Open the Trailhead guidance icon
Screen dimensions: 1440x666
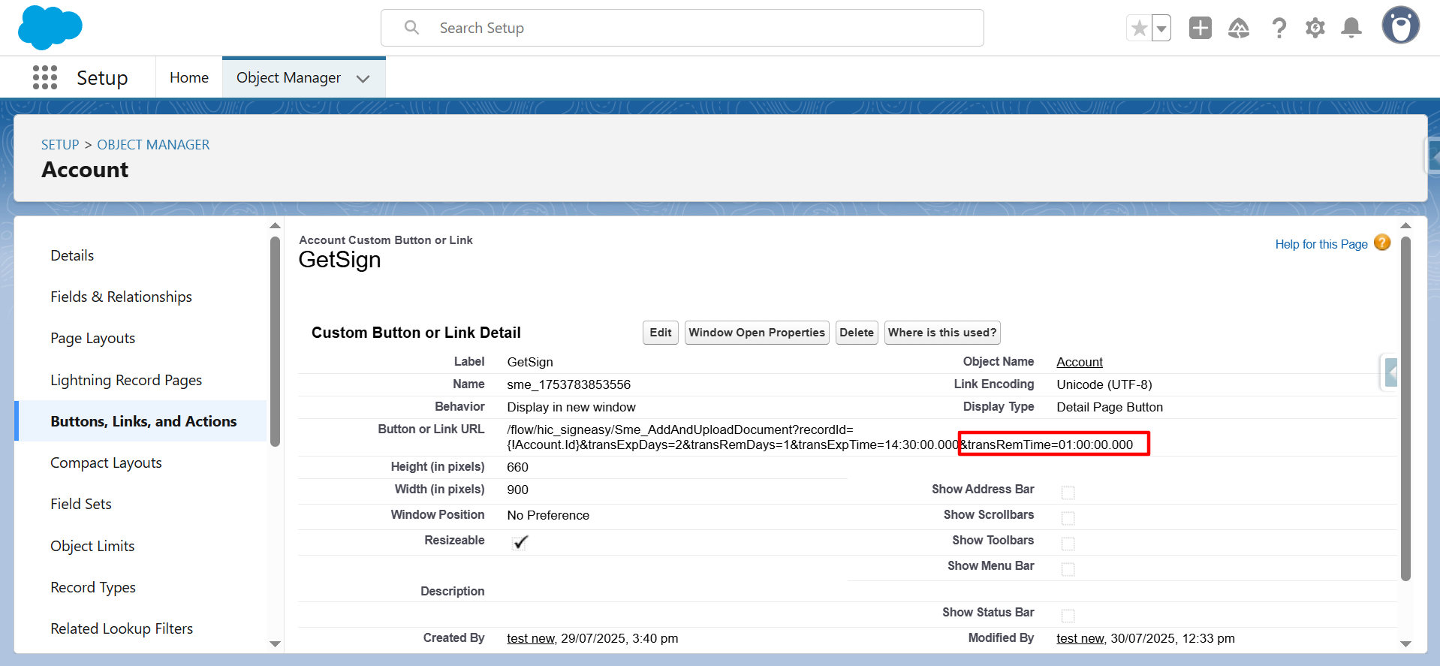pos(1239,28)
